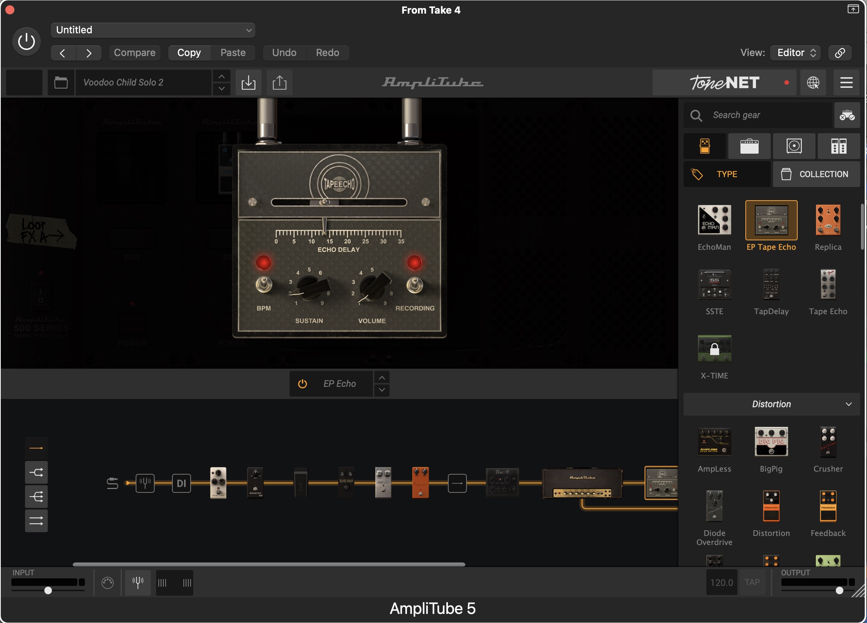Image resolution: width=867 pixels, height=623 pixels.
Task: Select the BigPig pedal
Action: coord(772,442)
